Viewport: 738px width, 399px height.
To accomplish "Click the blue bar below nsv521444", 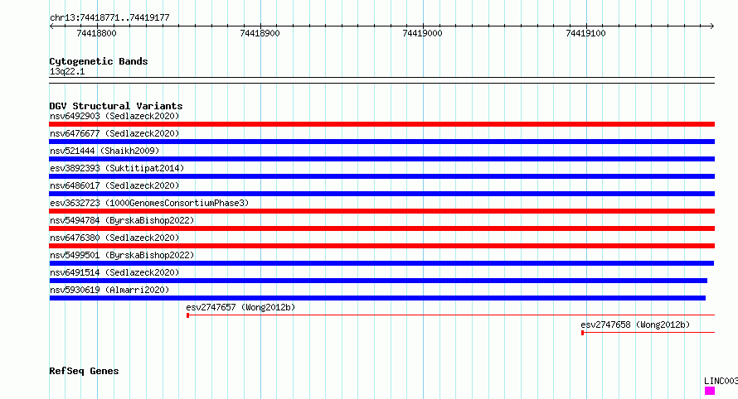I will pos(381,159).
